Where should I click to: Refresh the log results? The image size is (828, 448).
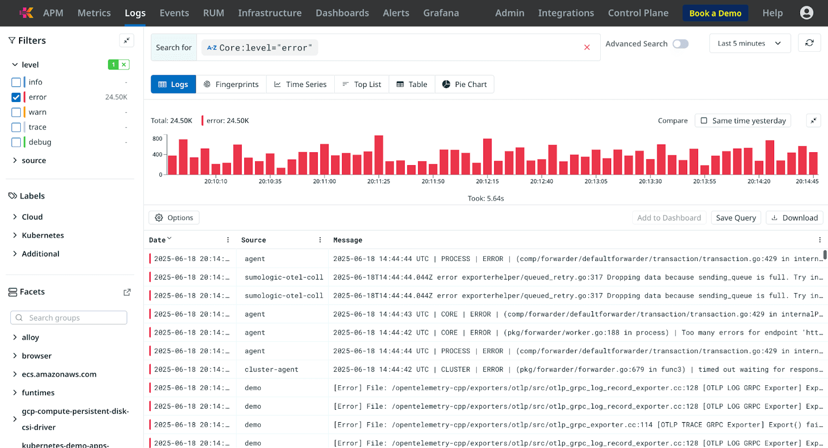(809, 43)
